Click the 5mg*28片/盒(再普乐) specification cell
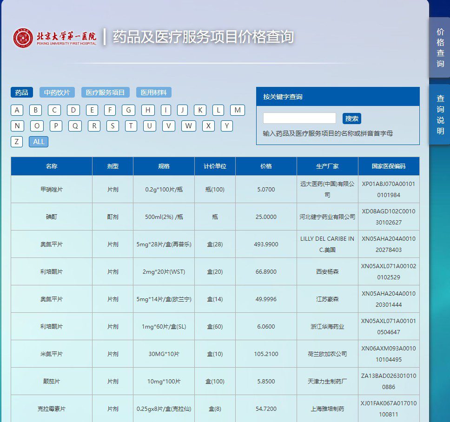Image resolution: width=450 pixels, height=422 pixels. 164,244
